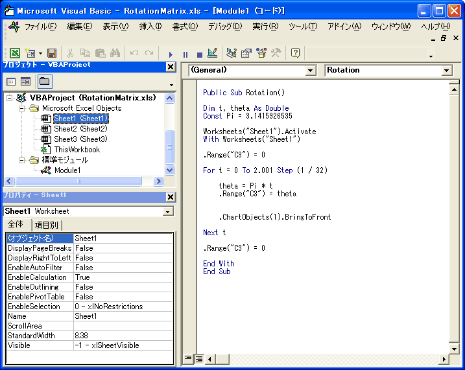465x370 pixels.
Task: Toggle Design Mode icon
Action: [x=213, y=53]
